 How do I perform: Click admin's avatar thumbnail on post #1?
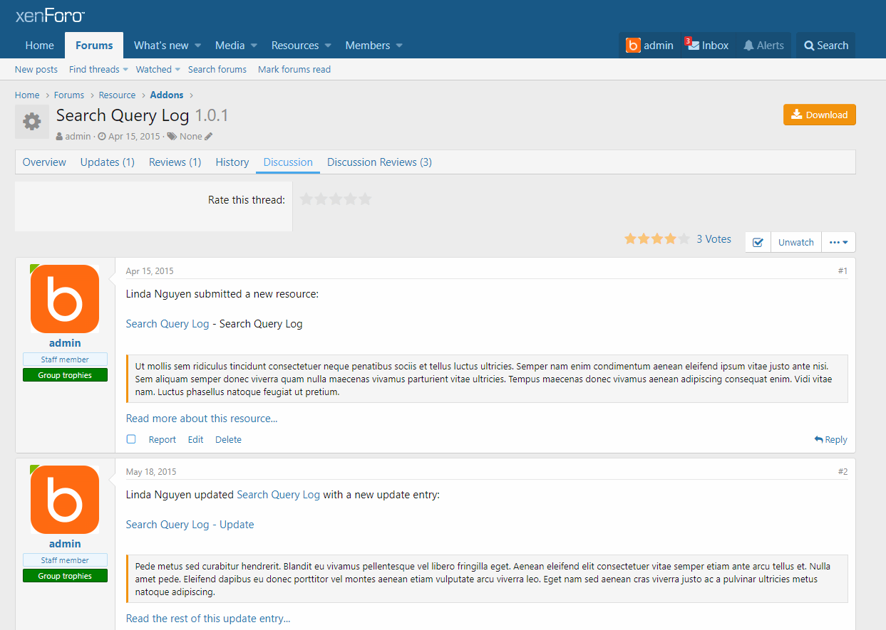click(65, 299)
